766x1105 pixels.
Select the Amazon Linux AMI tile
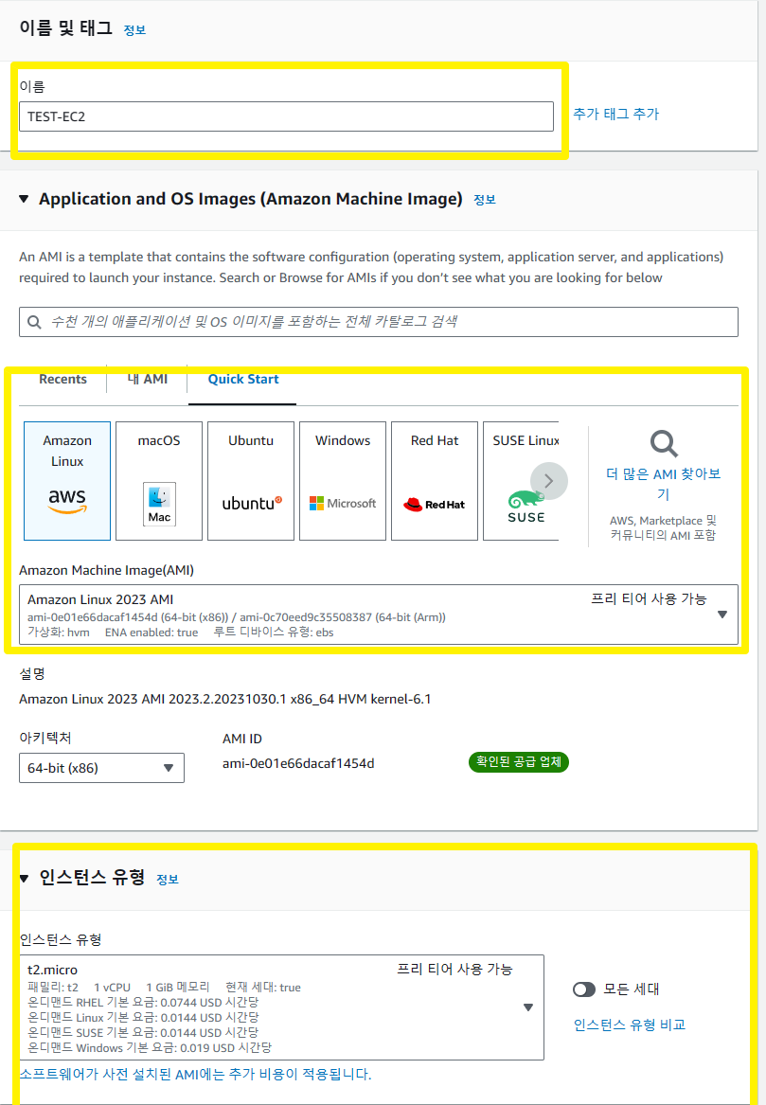point(67,481)
